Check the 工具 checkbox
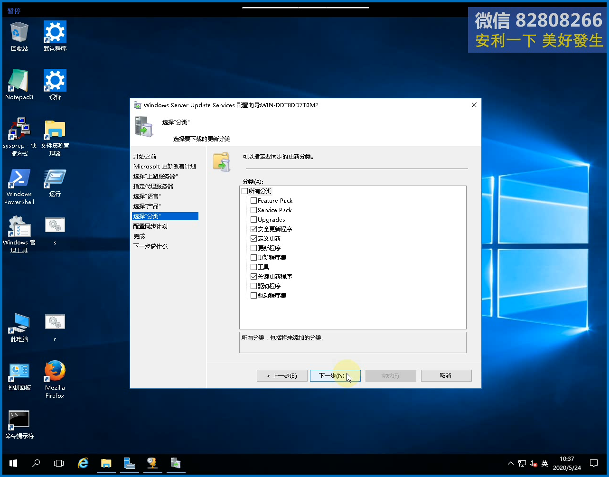 (254, 267)
